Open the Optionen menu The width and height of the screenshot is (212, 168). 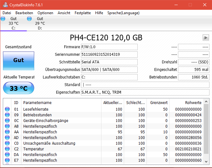click(45, 13)
